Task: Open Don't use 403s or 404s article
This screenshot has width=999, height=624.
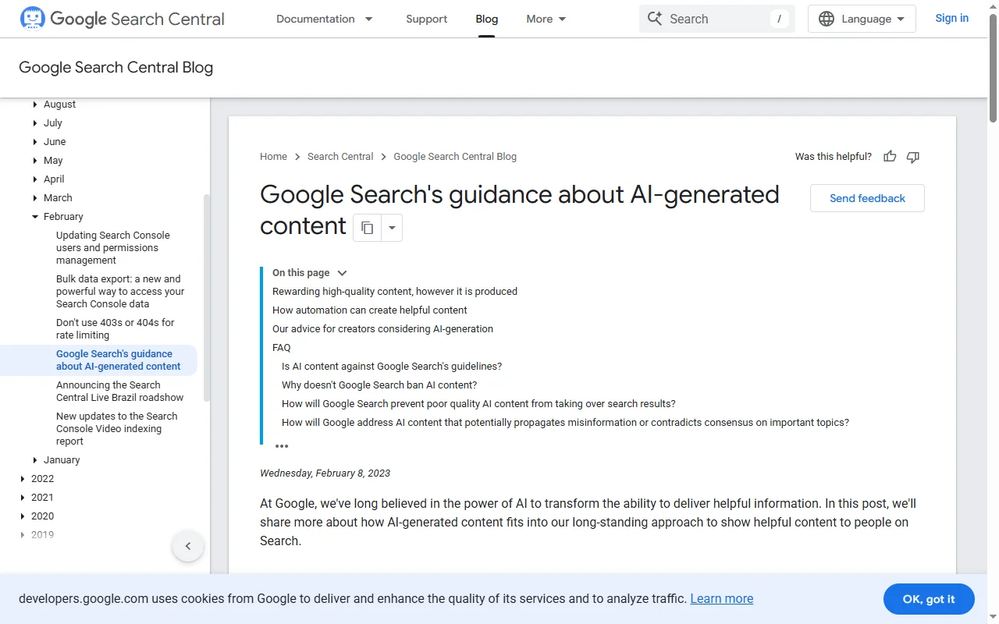Action: (x=115, y=329)
